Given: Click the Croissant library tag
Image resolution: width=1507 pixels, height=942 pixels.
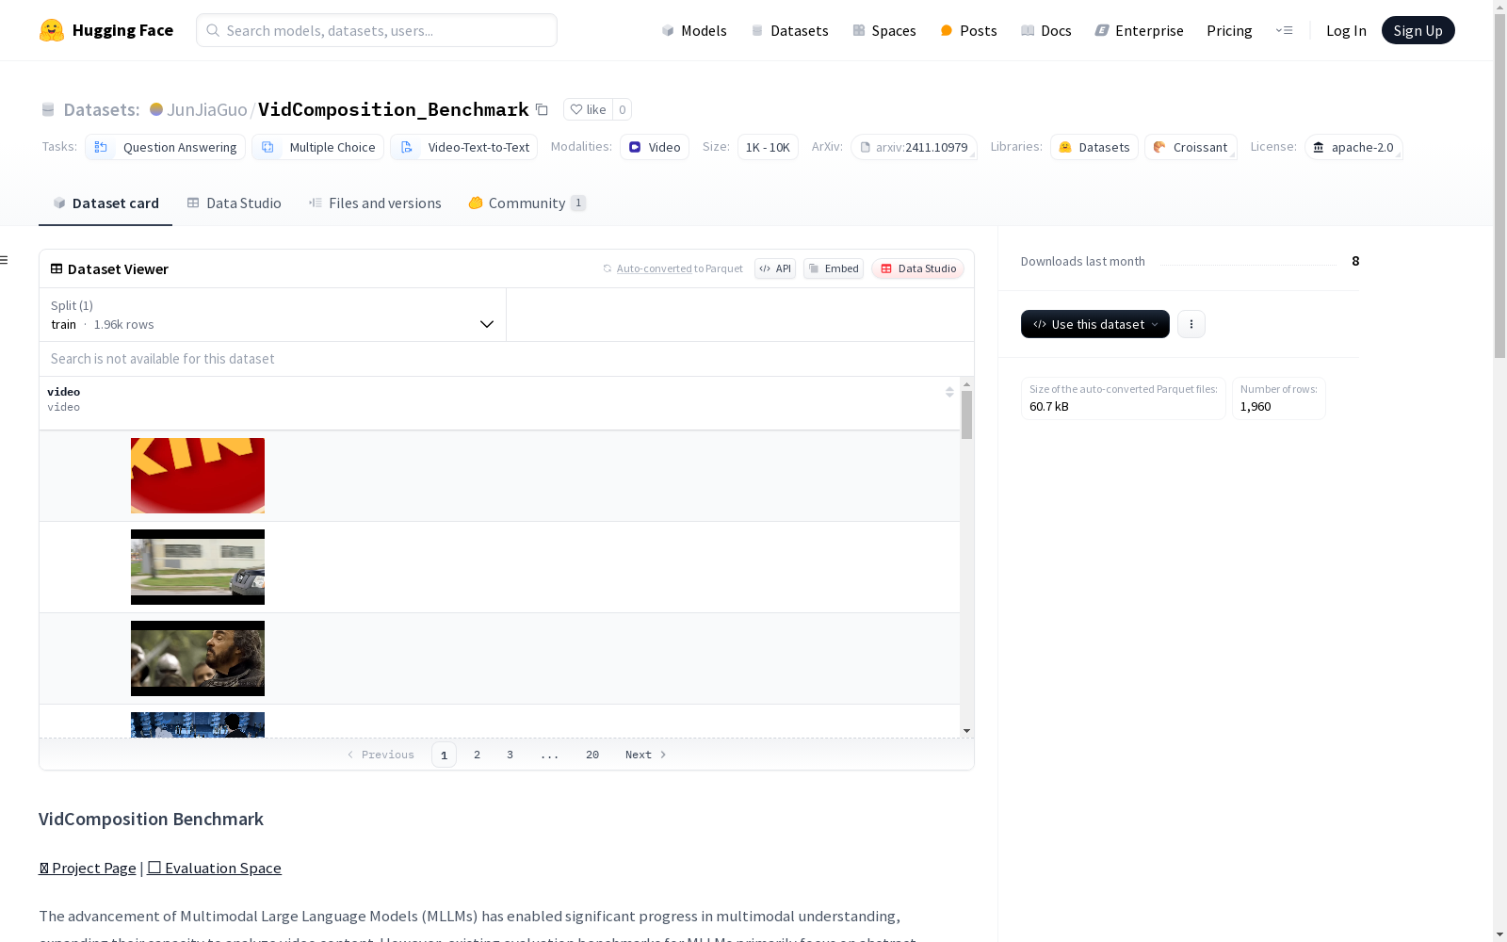Looking at the screenshot, I should [1191, 147].
